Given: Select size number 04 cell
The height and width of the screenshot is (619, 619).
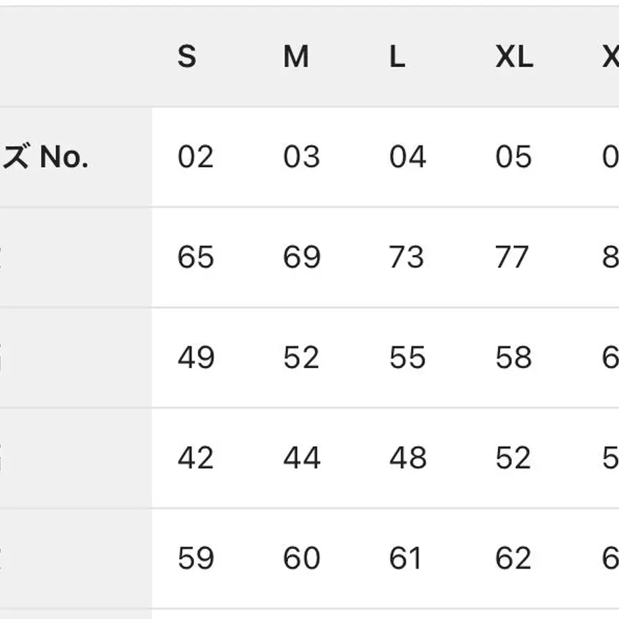Looking at the screenshot, I should click(408, 157).
